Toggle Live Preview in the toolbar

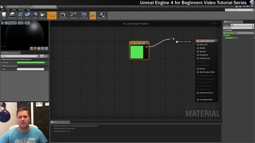tap(63, 15)
